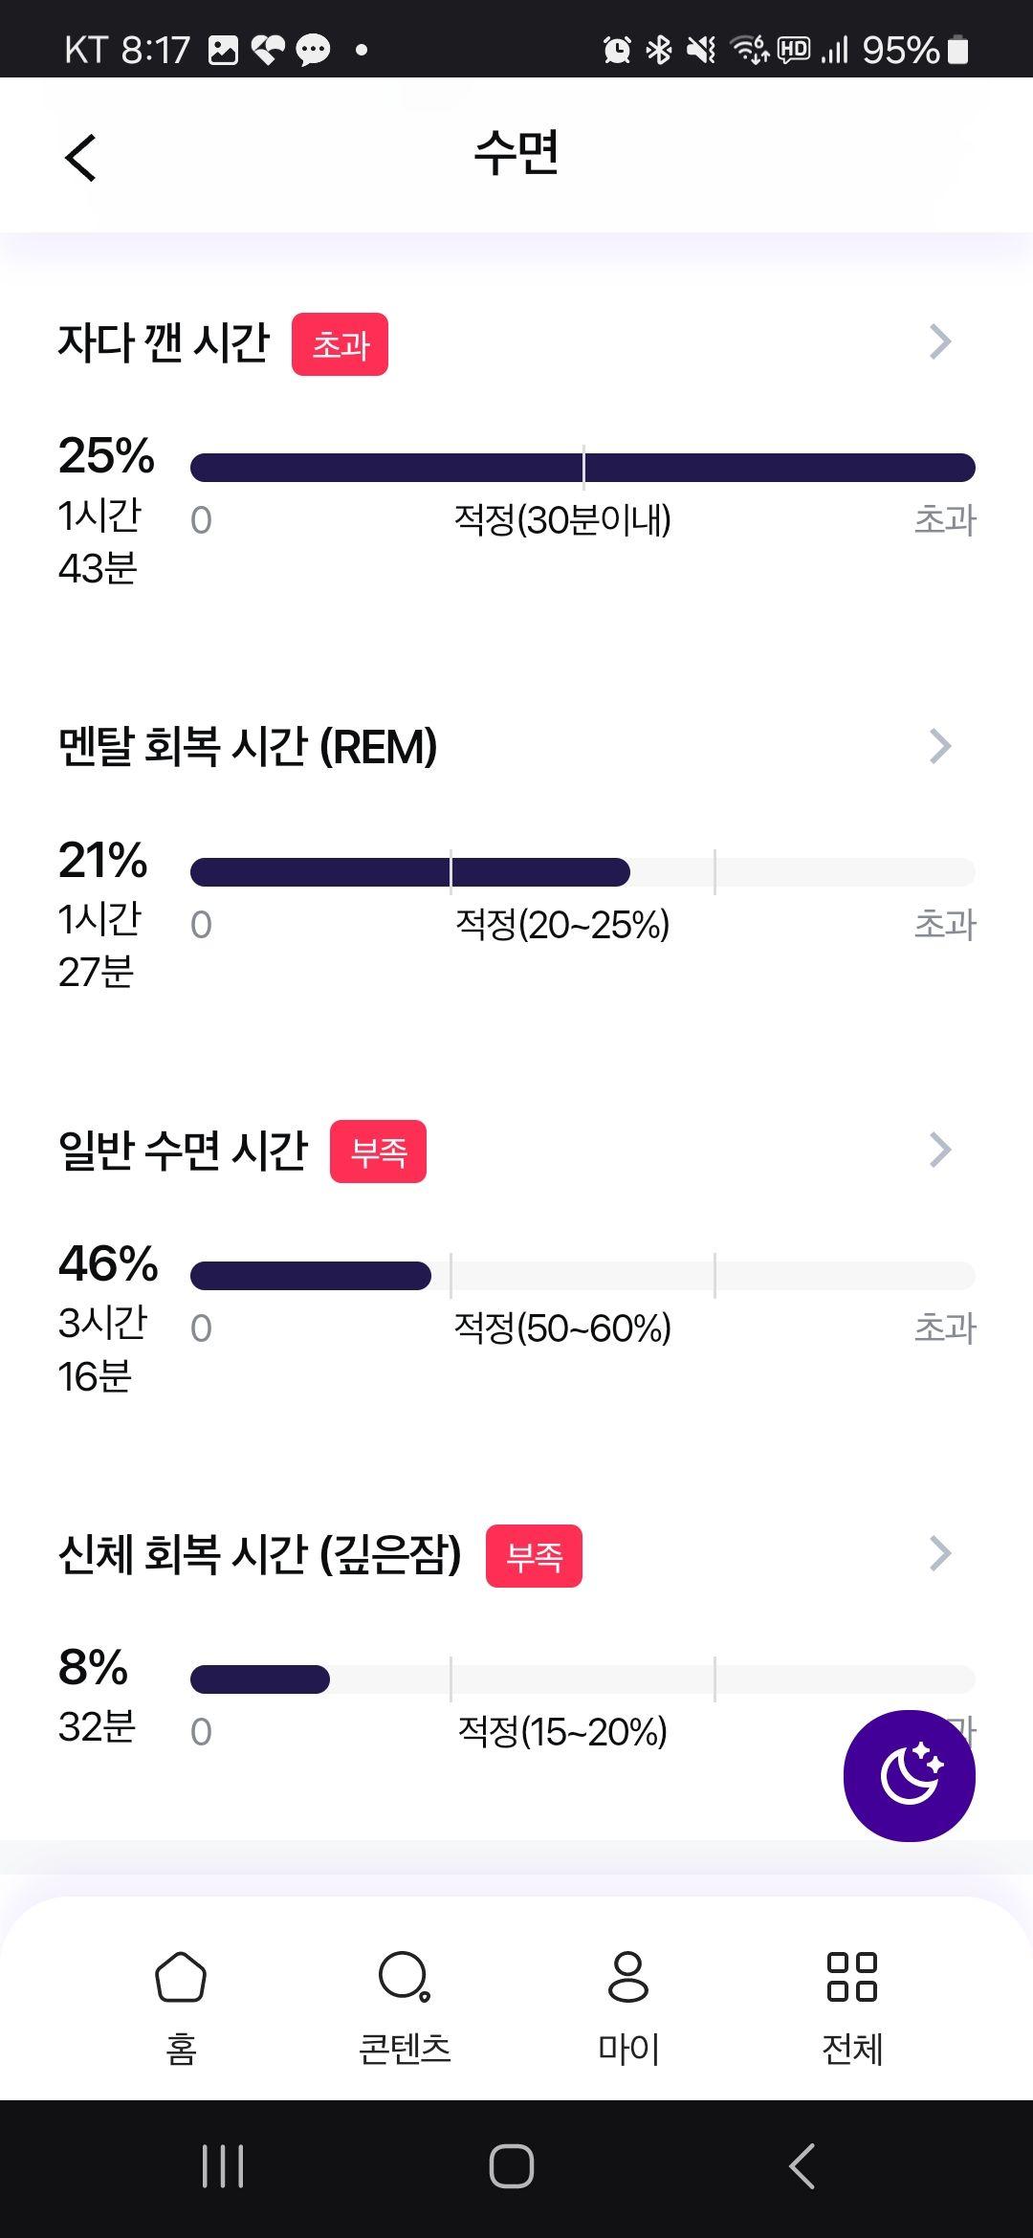Expand 자다 깬 시간 details chevron

(940, 341)
